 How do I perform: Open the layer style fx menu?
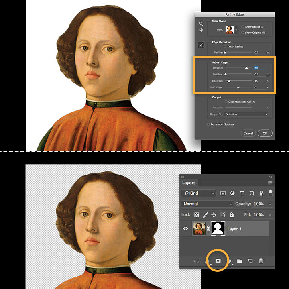pos(207,261)
